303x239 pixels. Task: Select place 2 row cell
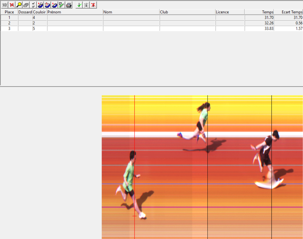coord(9,23)
